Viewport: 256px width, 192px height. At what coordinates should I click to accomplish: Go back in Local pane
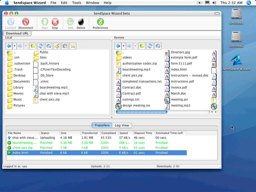point(9,46)
